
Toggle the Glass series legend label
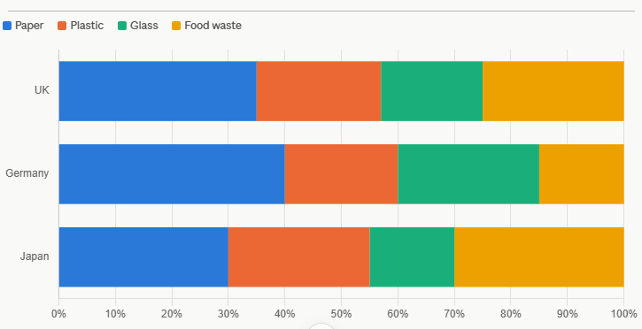tap(144, 26)
